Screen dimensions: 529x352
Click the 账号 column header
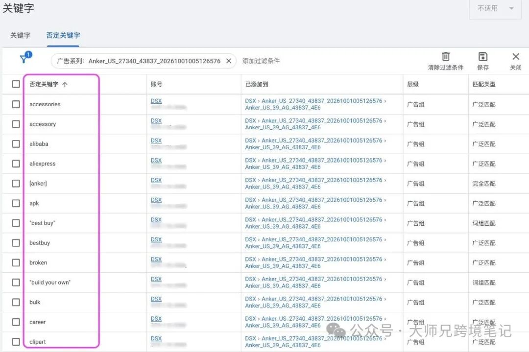(x=157, y=84)
